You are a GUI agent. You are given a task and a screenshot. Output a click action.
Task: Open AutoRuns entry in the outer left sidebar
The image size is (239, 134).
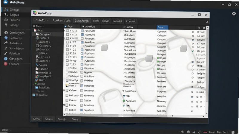tap(16, 43)
